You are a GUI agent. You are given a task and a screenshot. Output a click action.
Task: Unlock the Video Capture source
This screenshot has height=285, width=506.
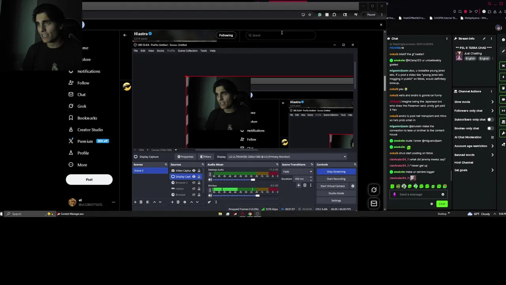click(x=199, y=171)
